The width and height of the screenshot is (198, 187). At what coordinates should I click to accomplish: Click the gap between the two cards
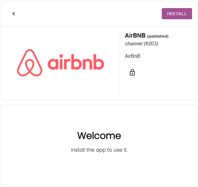(99, 103)
